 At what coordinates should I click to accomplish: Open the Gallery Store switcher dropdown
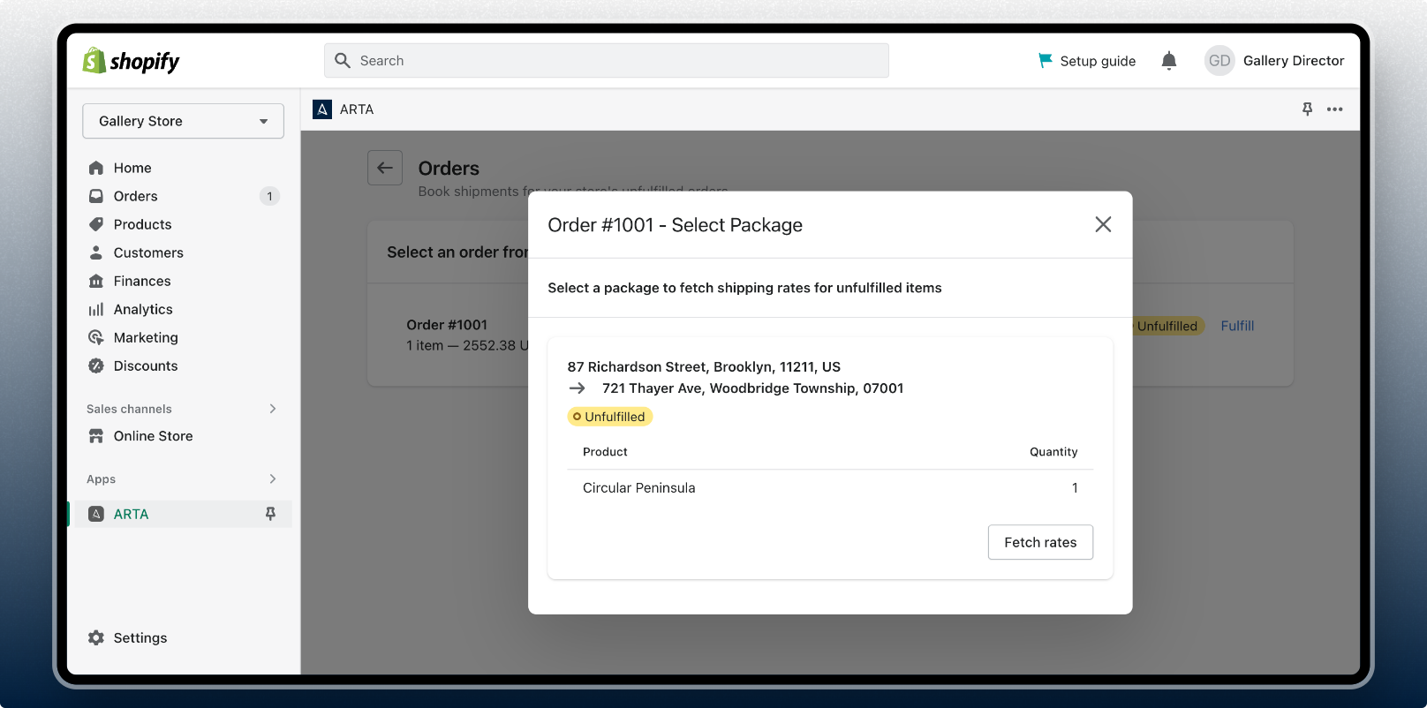click(x=183, y=121)
